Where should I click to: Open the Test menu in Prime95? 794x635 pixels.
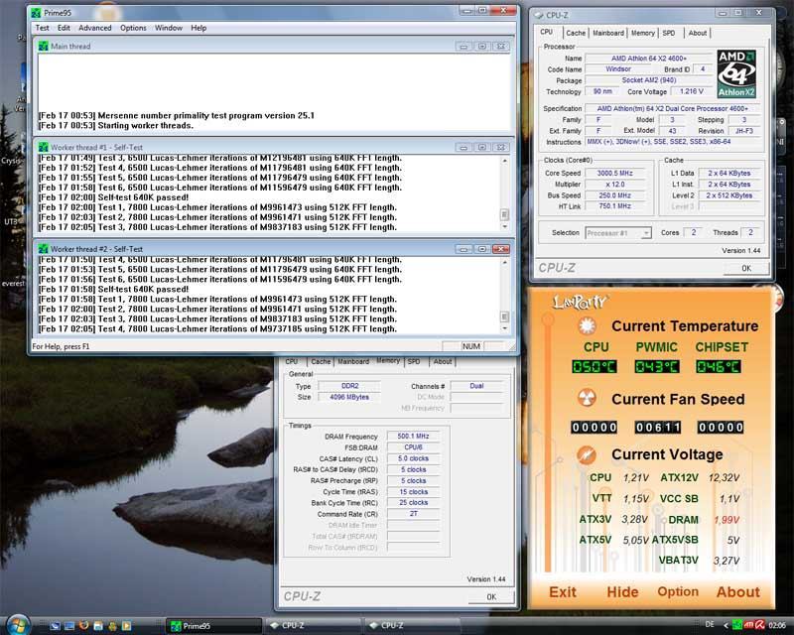tap(42, 28)
